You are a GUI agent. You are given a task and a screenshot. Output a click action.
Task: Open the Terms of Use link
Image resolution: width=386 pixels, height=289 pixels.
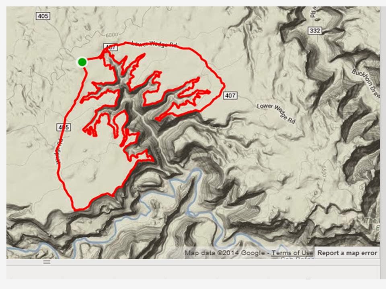click(x=292, y=253)
